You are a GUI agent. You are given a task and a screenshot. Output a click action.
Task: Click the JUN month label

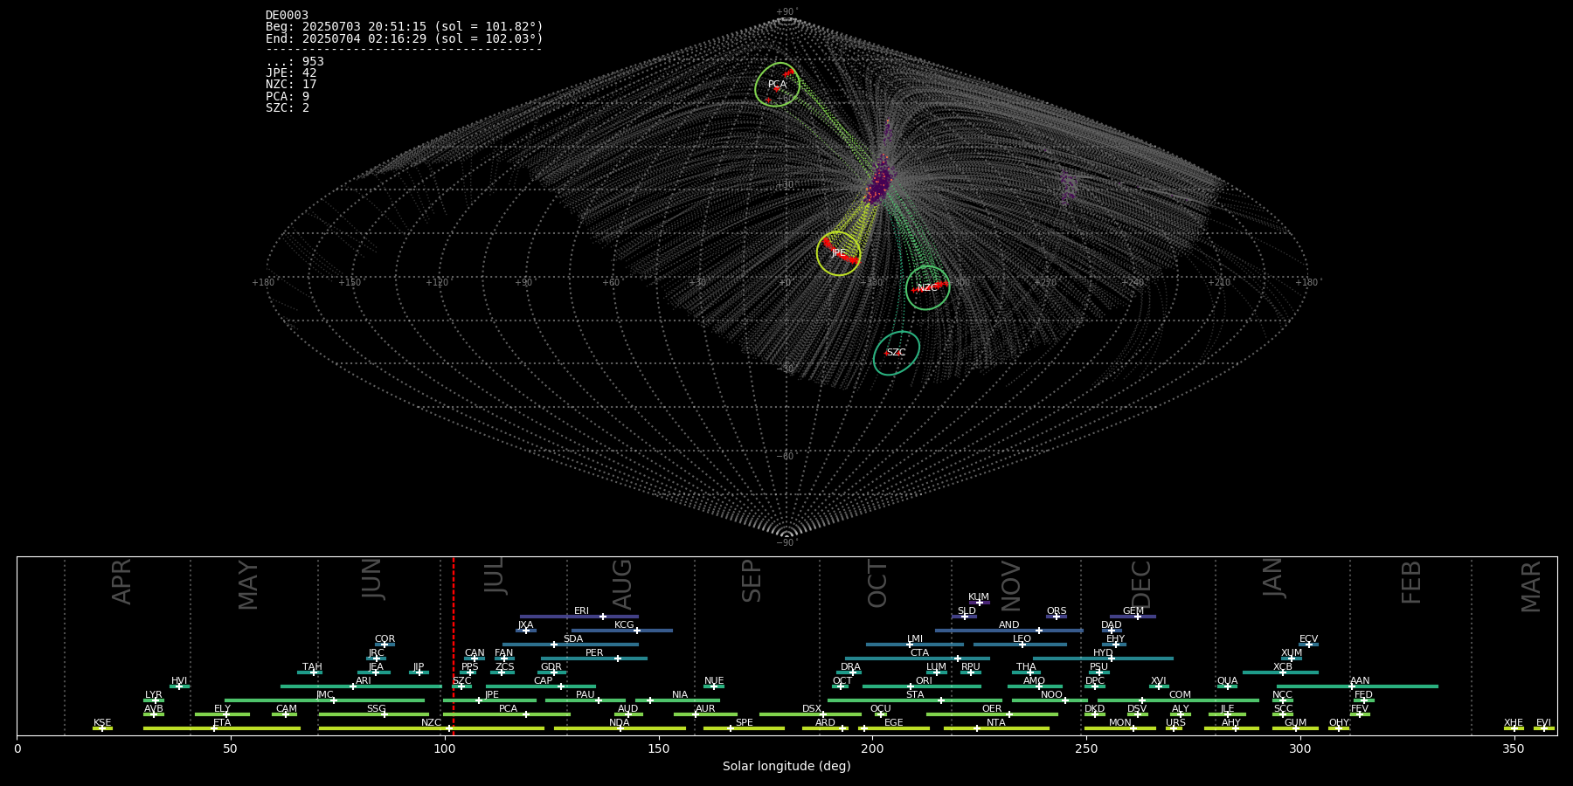pyautogui.click(x=372, y=579)
